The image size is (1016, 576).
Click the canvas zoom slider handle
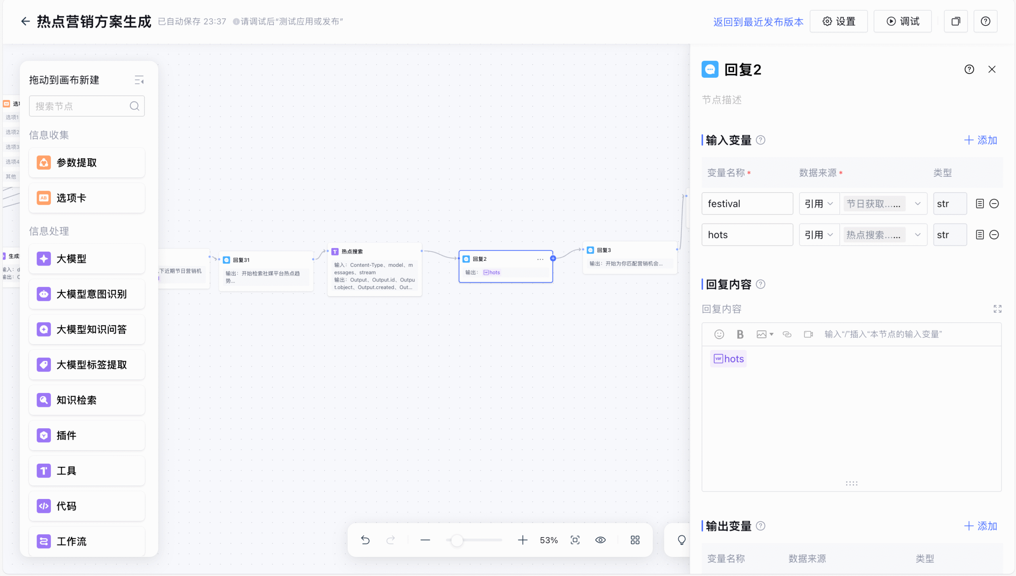[x=457, y=540]
